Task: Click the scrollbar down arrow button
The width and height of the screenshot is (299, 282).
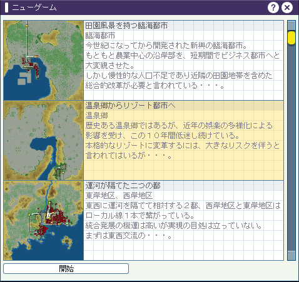Action: 291,255
